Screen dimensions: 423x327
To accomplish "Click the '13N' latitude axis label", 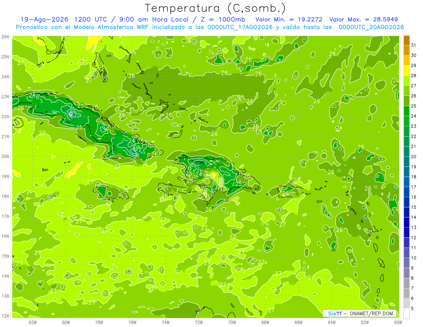I will (5, 296).
